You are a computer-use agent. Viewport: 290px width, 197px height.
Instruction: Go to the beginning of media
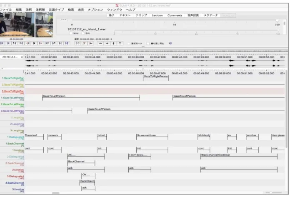[x=2, y=43]
